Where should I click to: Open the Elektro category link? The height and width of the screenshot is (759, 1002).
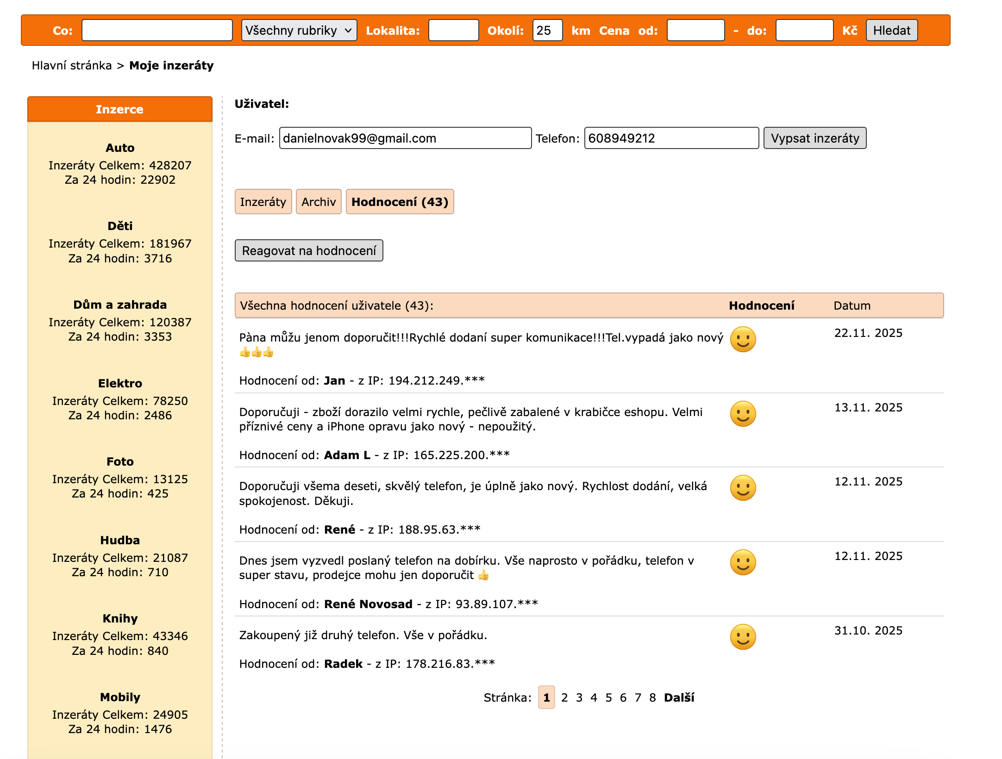coord(120,384)
